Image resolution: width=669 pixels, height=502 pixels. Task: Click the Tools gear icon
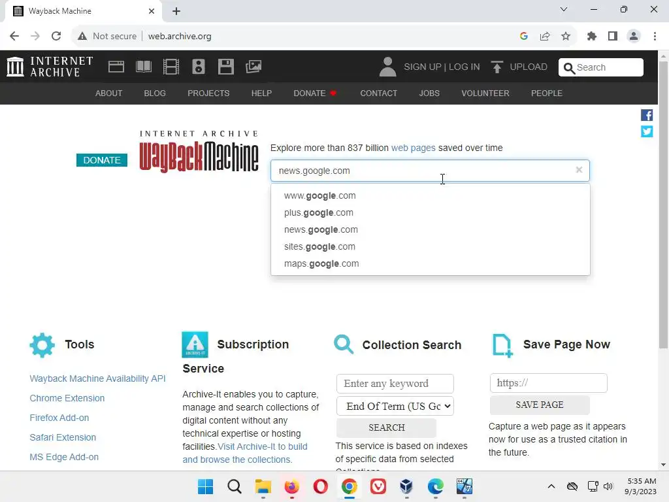(x=42, y=345)
